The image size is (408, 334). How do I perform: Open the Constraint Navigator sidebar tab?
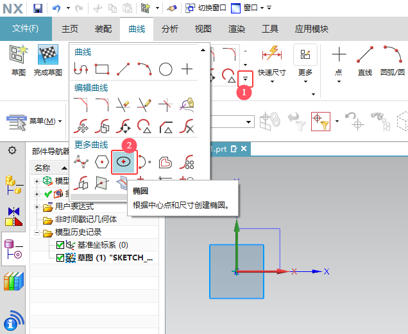[13, 216]
